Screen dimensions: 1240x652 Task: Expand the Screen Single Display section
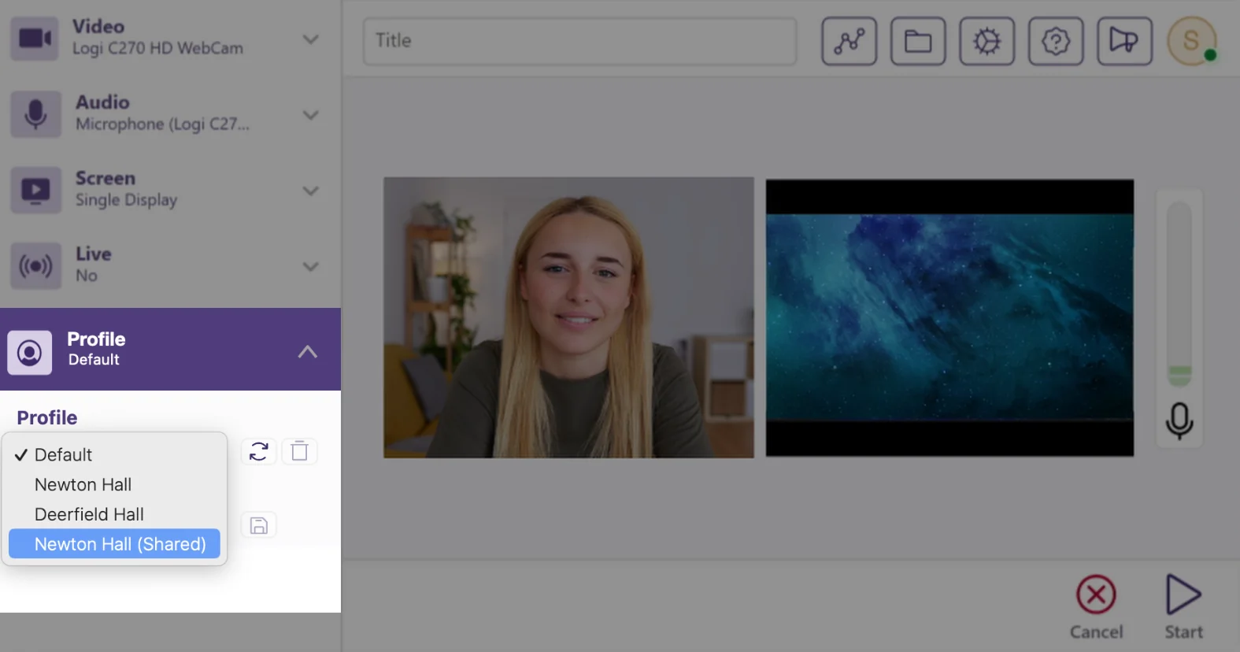coord(311,191)
